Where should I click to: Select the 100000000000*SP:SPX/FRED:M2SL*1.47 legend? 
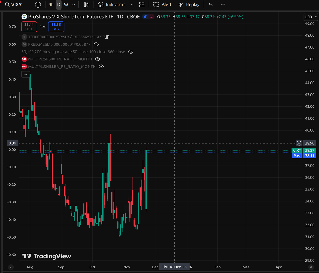click(65, 37)
